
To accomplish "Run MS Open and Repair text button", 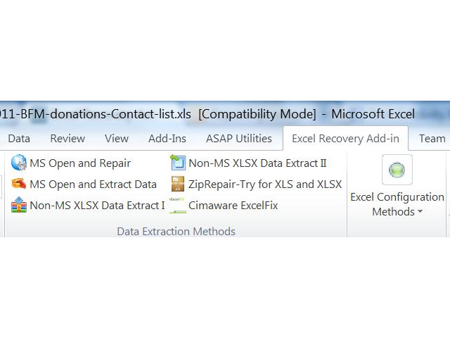I will tap(80, 163).
